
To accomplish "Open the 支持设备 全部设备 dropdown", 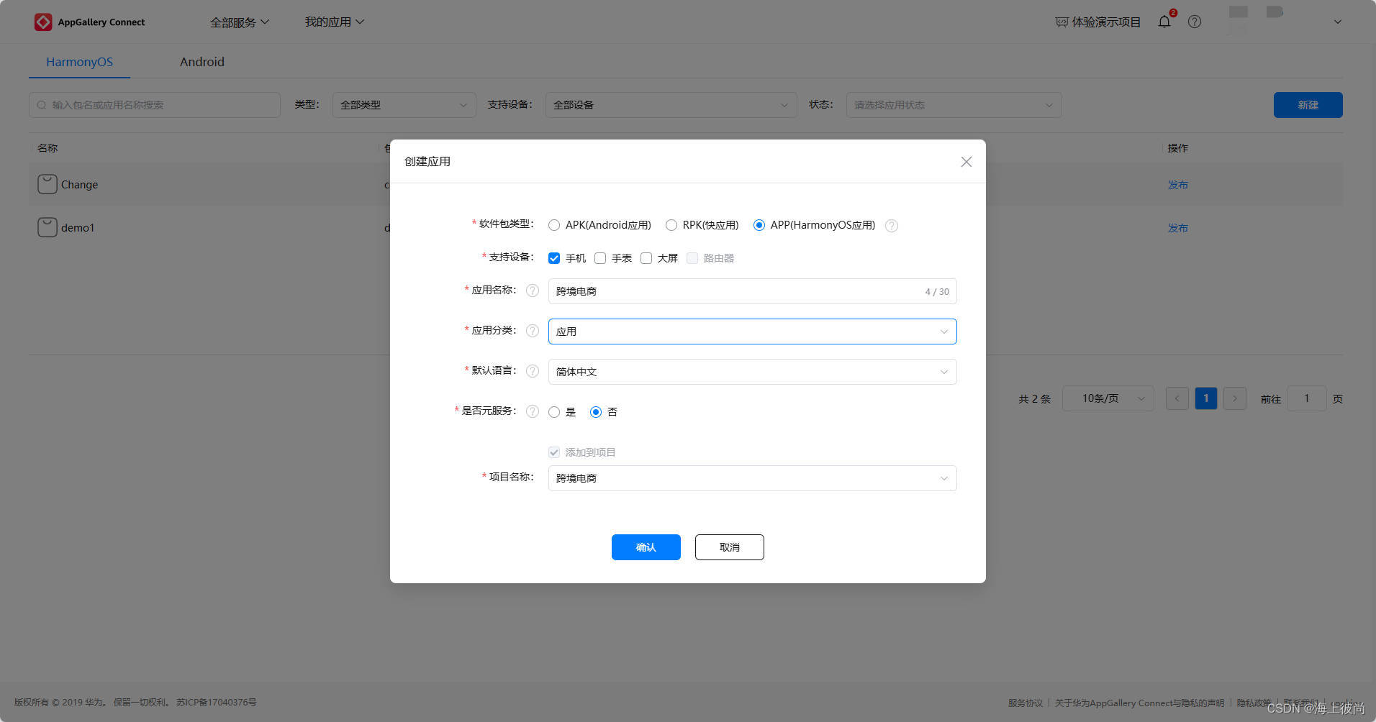I will (x=671, y=105).
